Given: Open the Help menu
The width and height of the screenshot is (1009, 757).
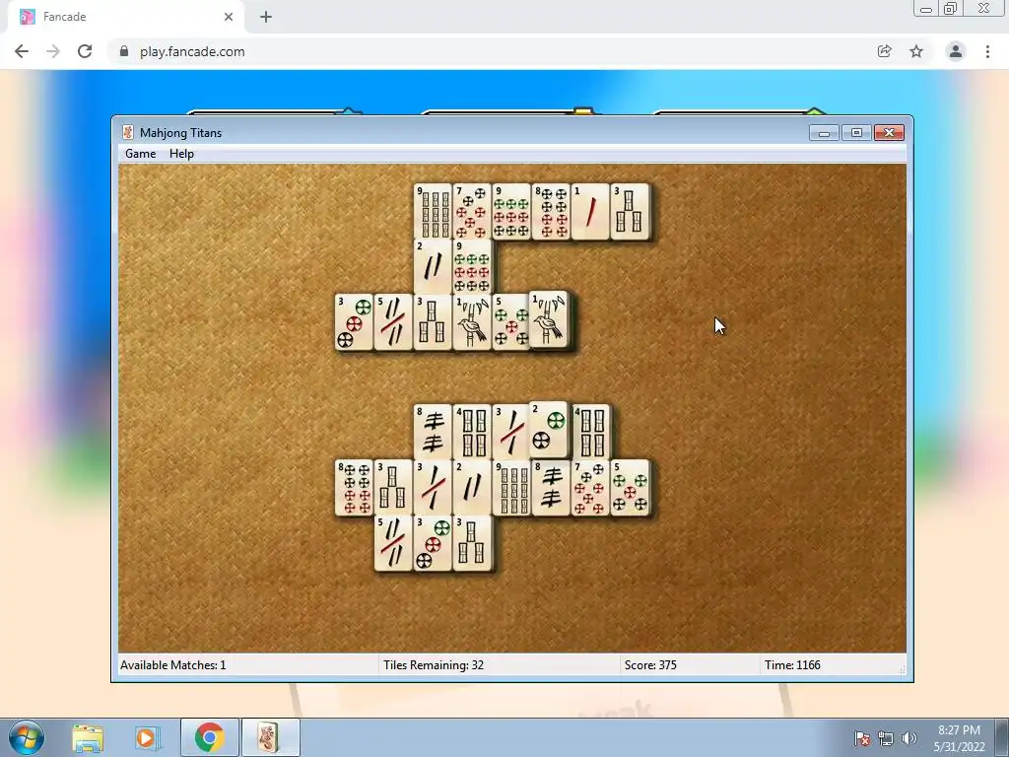Looking at the screenshot, I should 181,153.
